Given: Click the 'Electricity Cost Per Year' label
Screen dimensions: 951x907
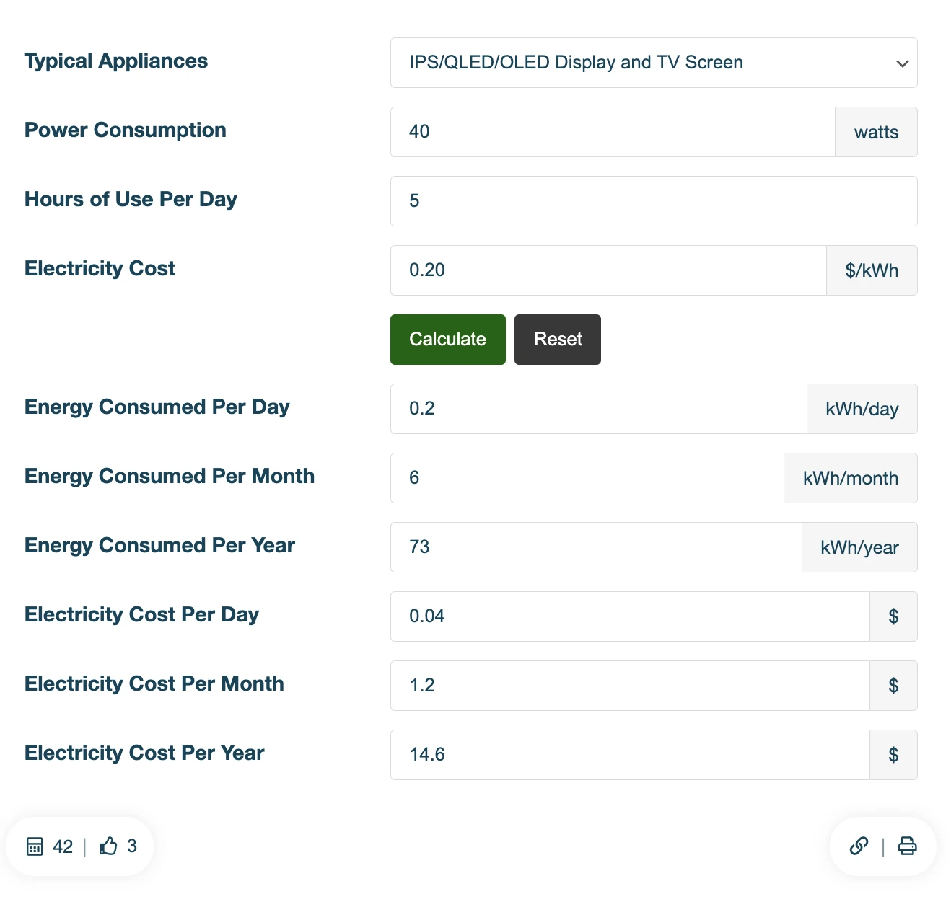Looking at the screenshot, I should click(144, 753).
